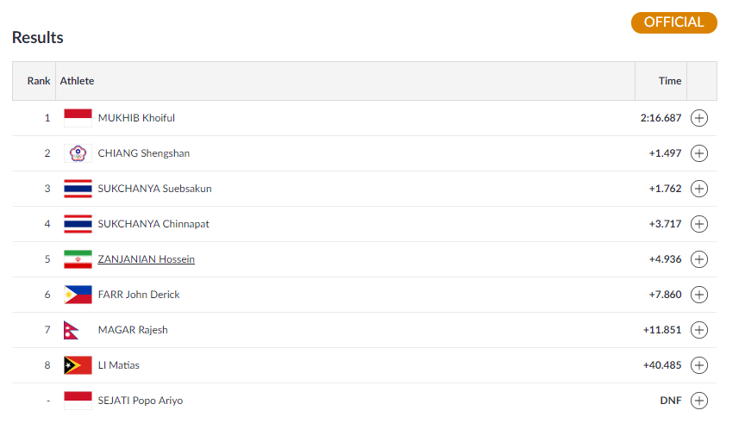Click the Nepal flag beside MAGAR Rajesh
The width and height of the screenshot is (745, 423).
[x=72, y=330]
